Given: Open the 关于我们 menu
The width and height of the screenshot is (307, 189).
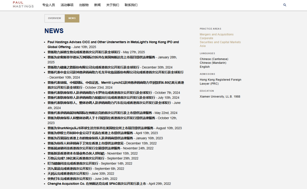Looking at the screenshot, I should tap(113, 5).
